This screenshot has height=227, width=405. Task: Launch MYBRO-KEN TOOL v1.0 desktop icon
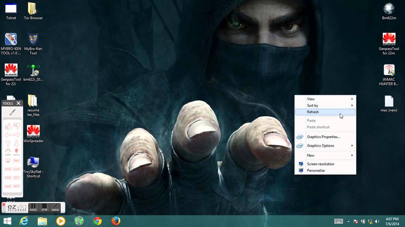(x=11, y=44)
